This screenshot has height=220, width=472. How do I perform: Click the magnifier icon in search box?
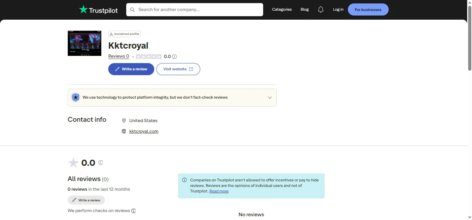[132, 10]
